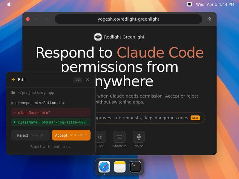Expand the +2 pending edits badge
This screenshot has height=179, width=239.
click(x=77, y=80)
